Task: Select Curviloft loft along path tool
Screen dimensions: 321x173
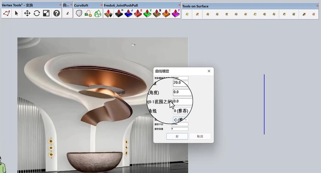Action: [88, 13]
